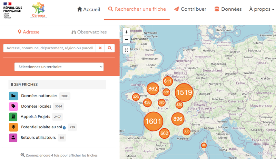276x159 pixels.
Task: Expand the 1601 cluster on the map
Action: (x=153, y=121)
